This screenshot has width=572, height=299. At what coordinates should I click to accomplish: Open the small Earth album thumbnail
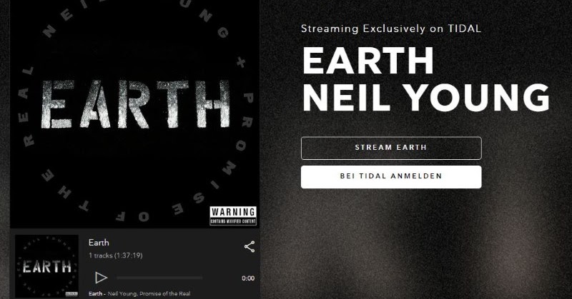[46, 266]
